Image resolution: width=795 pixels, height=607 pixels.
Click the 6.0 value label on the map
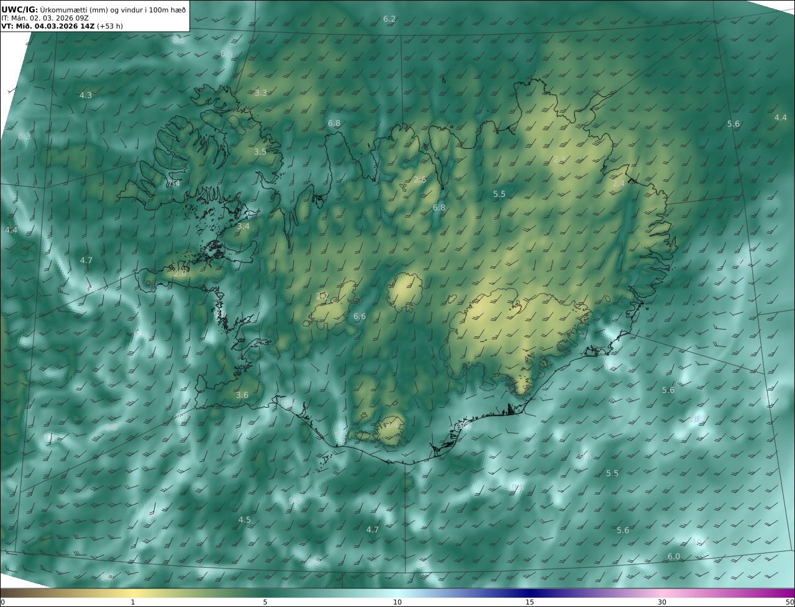[674, 556]
